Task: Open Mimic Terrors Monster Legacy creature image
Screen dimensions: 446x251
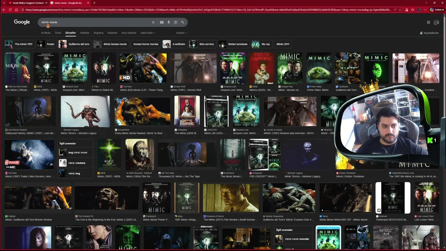Action: click(85, 111)
